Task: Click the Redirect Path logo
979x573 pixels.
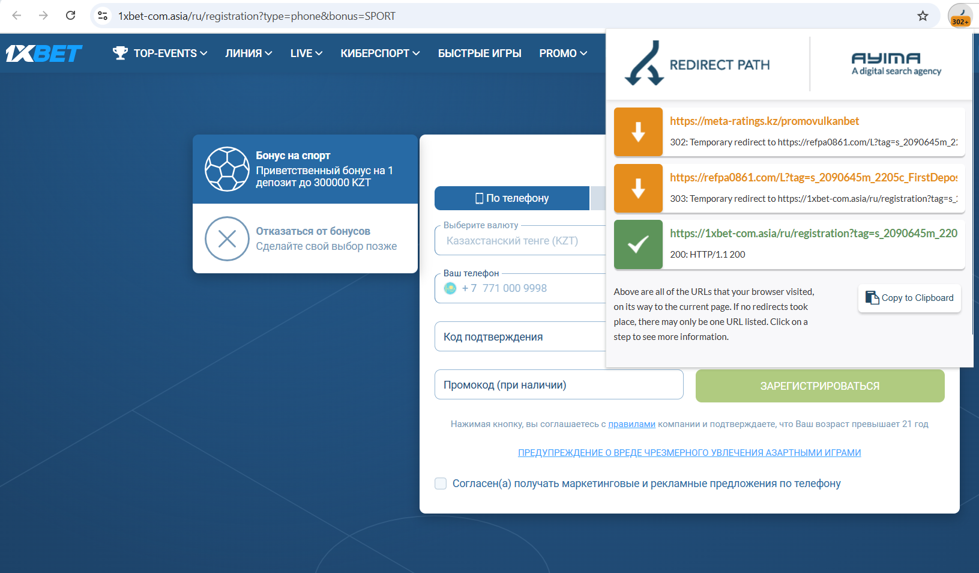Action: point(697,64)
